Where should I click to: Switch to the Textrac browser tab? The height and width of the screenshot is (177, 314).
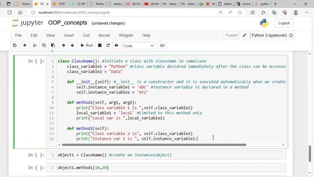[97, 4]
